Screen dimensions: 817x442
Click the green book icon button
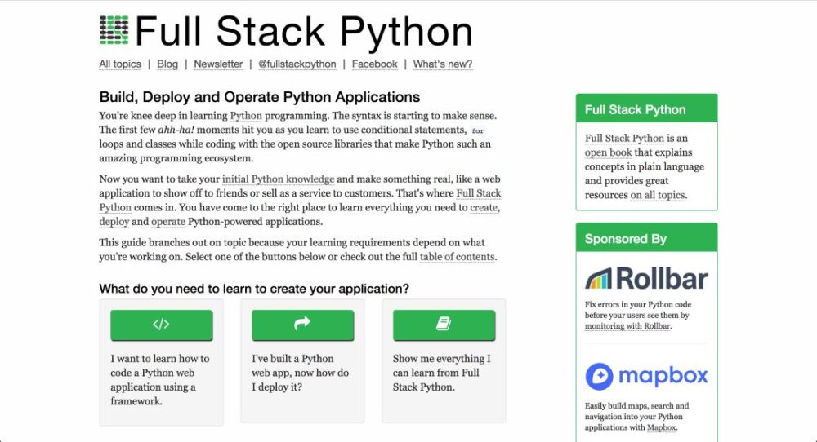[444, 325]
